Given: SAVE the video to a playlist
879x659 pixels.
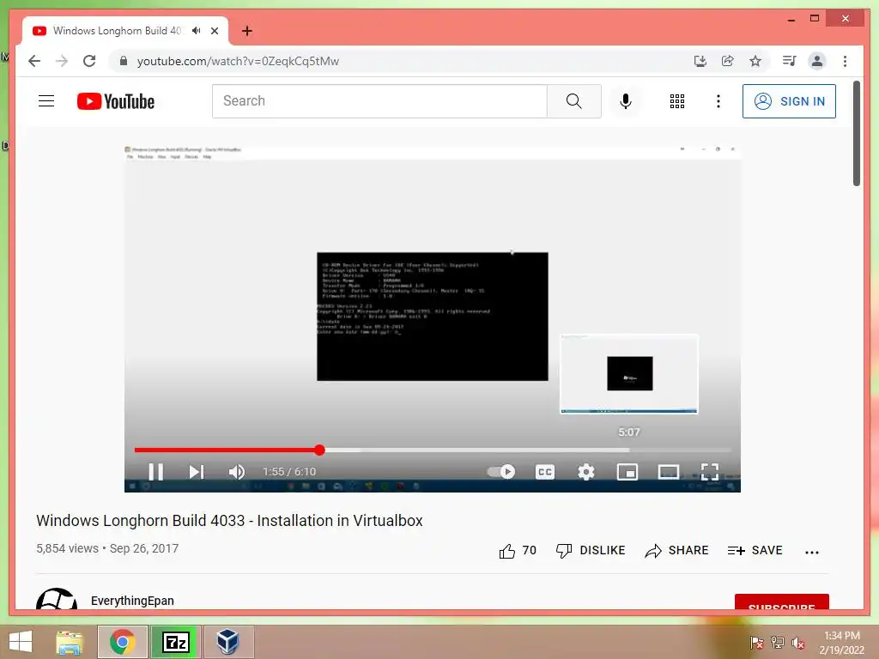Looking at the screenshot, I should (755, 550).
